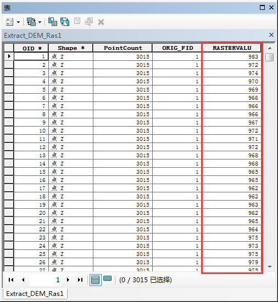This screenshot has width=278, height=302.
Task: Open the Related Tables icon
Action: click(x=31, y=22)
